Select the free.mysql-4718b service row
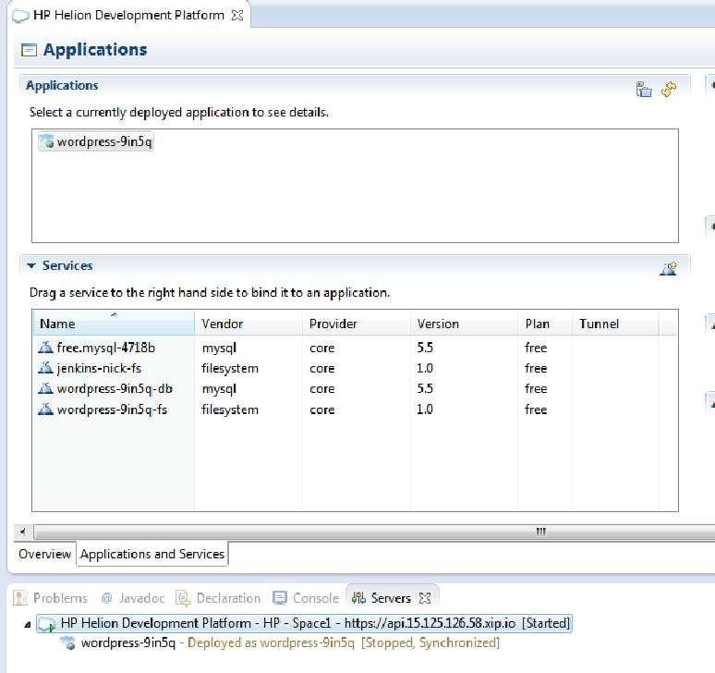Viewport: 715px width, 673px height. 355,348
